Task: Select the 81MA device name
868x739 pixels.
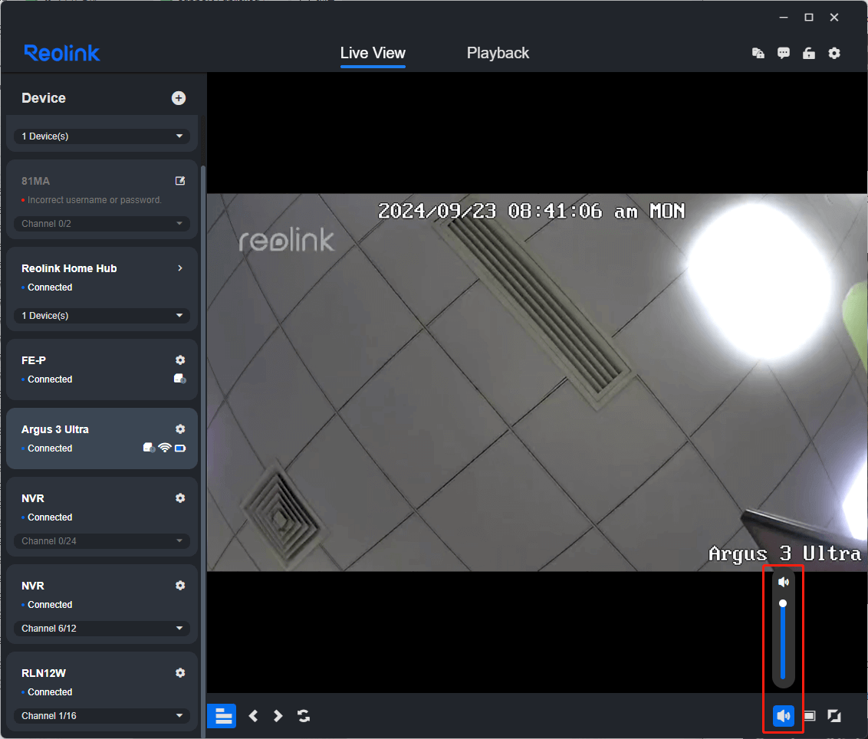Action: [x=35, y=181]
